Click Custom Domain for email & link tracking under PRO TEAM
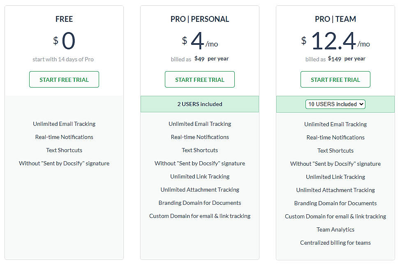Image resolution: width=400 pixels, height=264 pixels. pos(335,216)
